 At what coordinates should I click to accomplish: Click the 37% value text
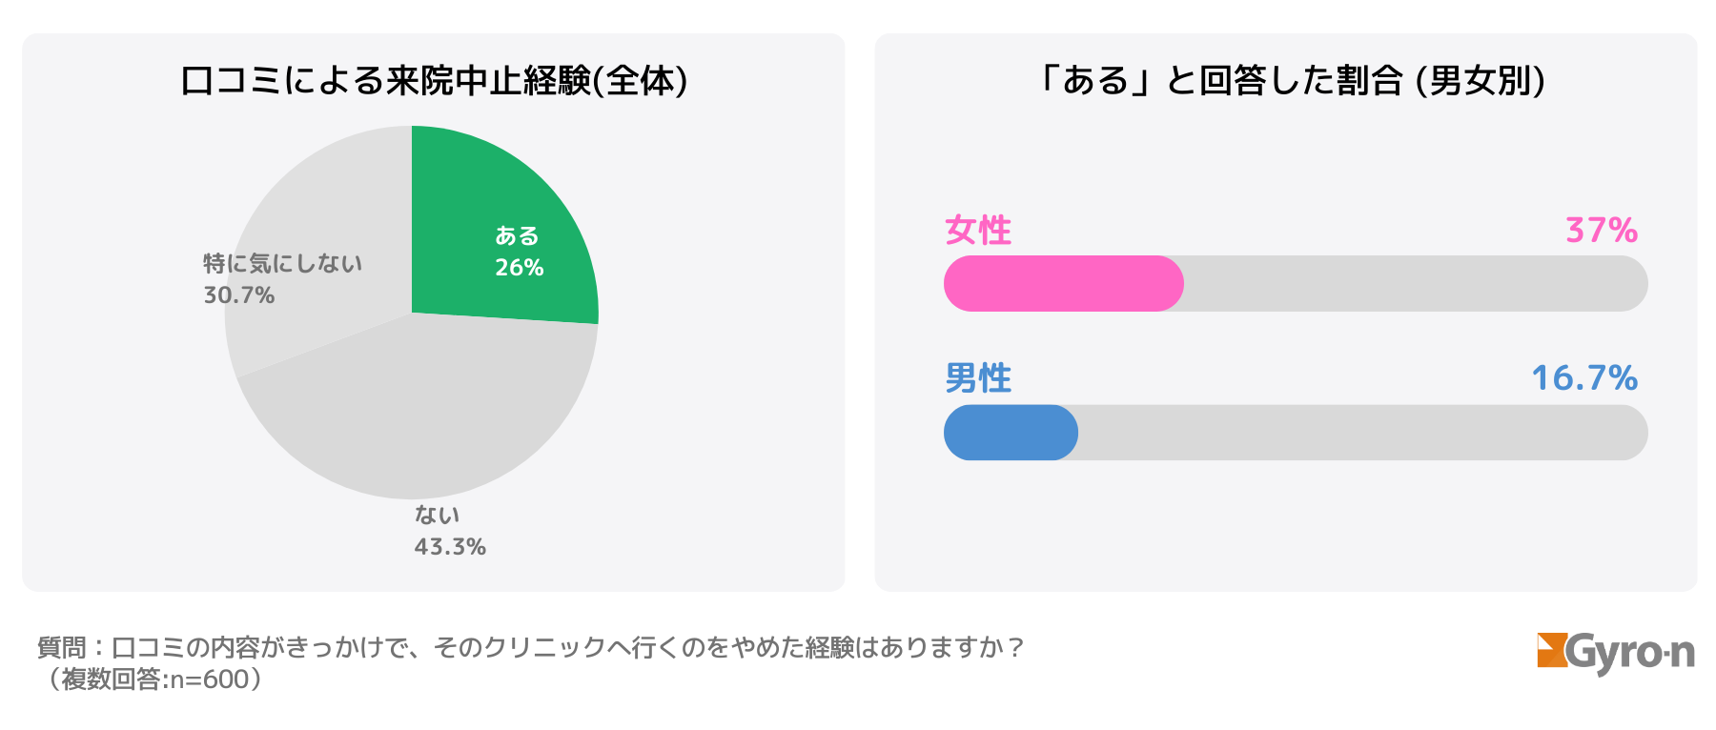(x=1602, y=231)
